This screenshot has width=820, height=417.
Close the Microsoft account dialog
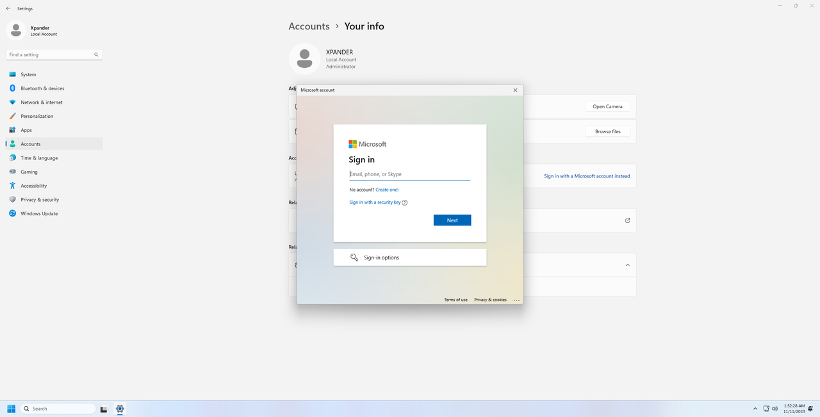[x=515, y=90]
